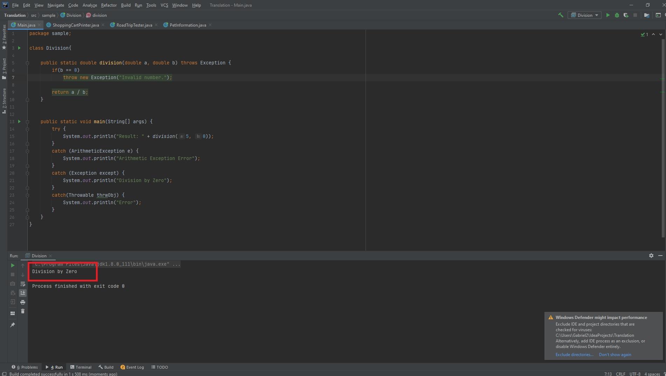Rerun Division in the Run panel

click(13, 265)
